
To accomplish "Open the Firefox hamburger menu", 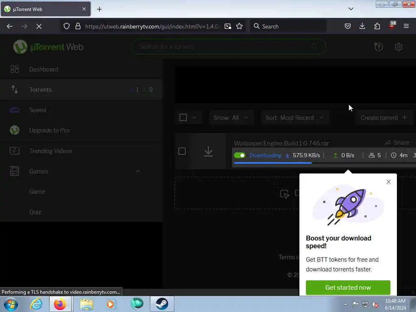I will tap(406, 26).
